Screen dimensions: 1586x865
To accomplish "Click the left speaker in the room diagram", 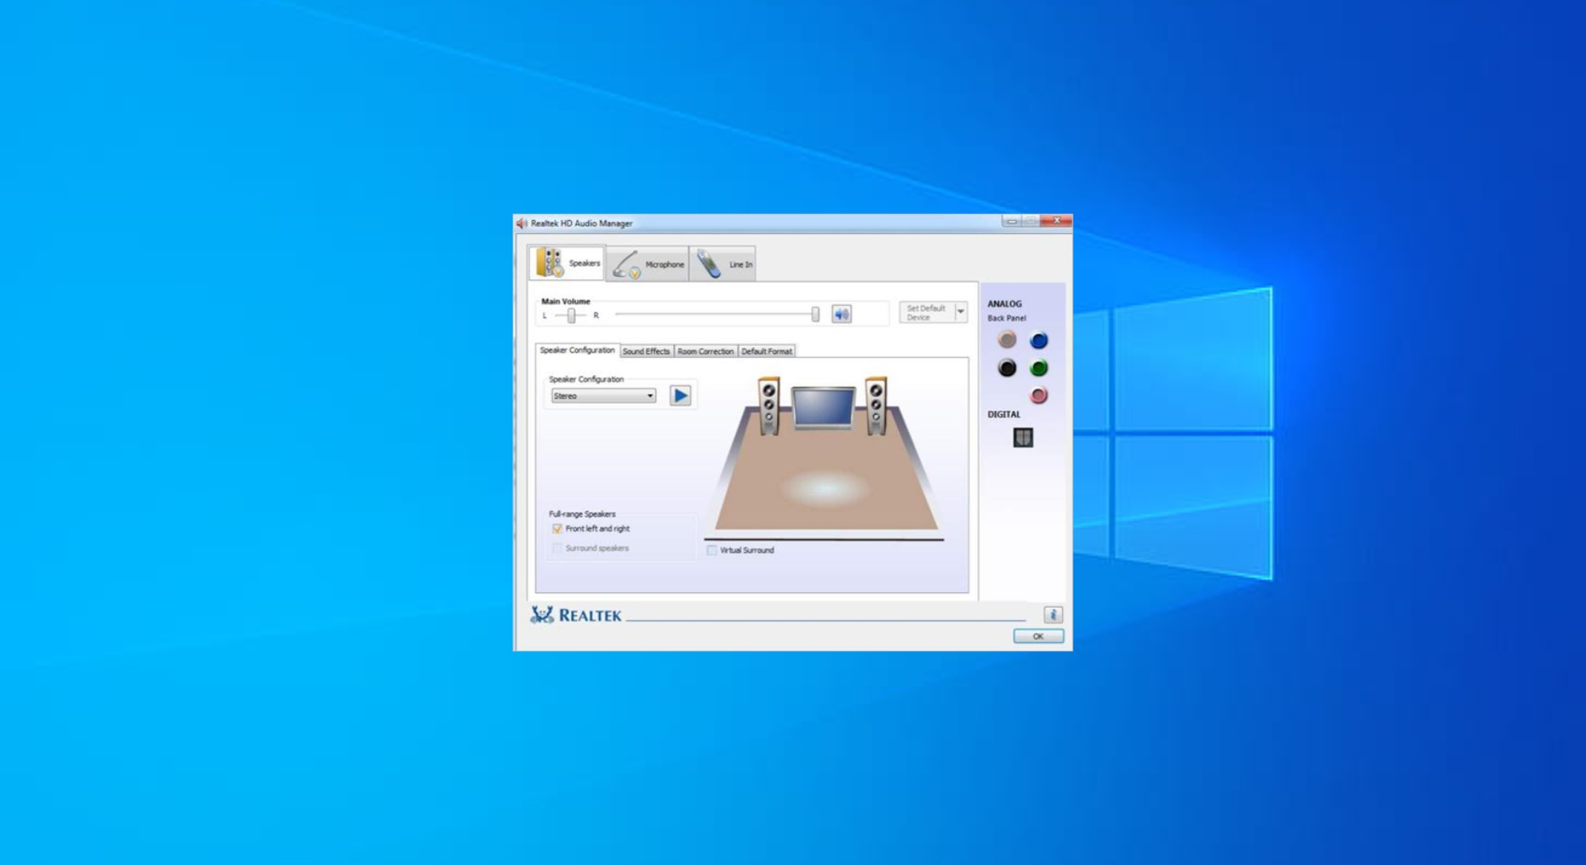I will [x=768, y=406].
